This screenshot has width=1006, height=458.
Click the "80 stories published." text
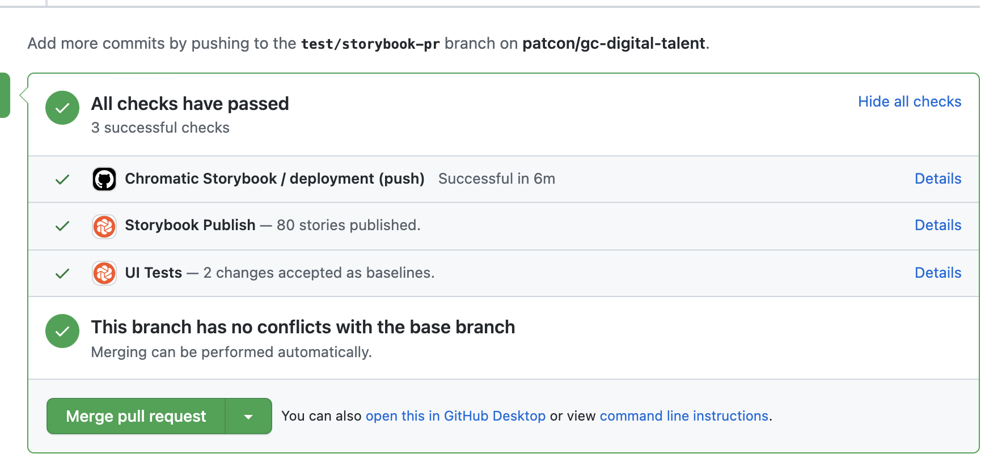pyautogui.click(x=349, y=225)
